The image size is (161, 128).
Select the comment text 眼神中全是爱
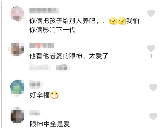click(50, 124)
